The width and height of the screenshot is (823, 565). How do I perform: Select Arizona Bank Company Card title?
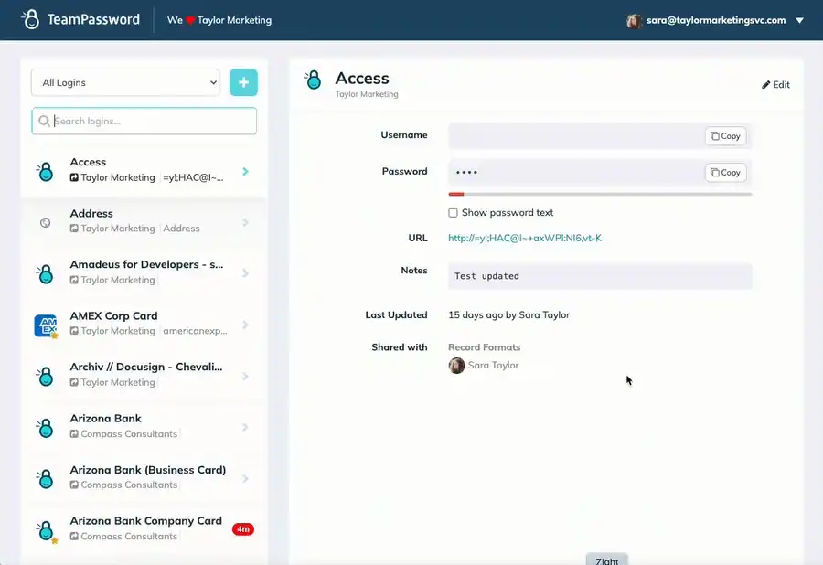point(146,521)
